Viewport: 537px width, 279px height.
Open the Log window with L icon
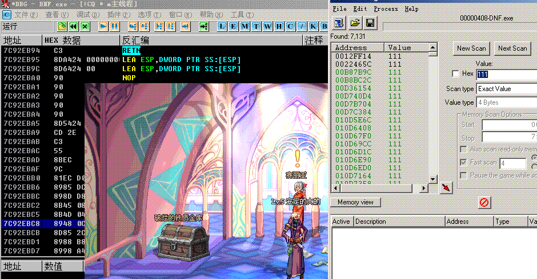pos(222,27)
